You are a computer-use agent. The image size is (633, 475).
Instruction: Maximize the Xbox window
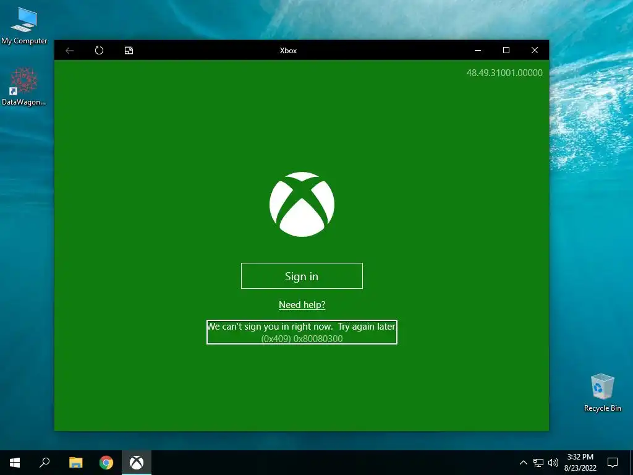506,51
